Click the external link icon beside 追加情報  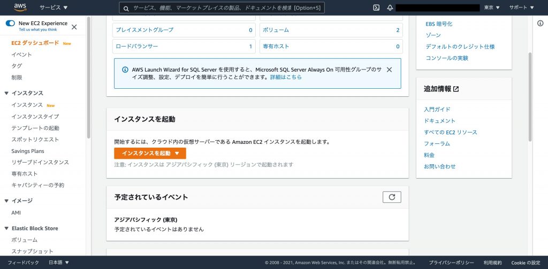pos(456,89)
